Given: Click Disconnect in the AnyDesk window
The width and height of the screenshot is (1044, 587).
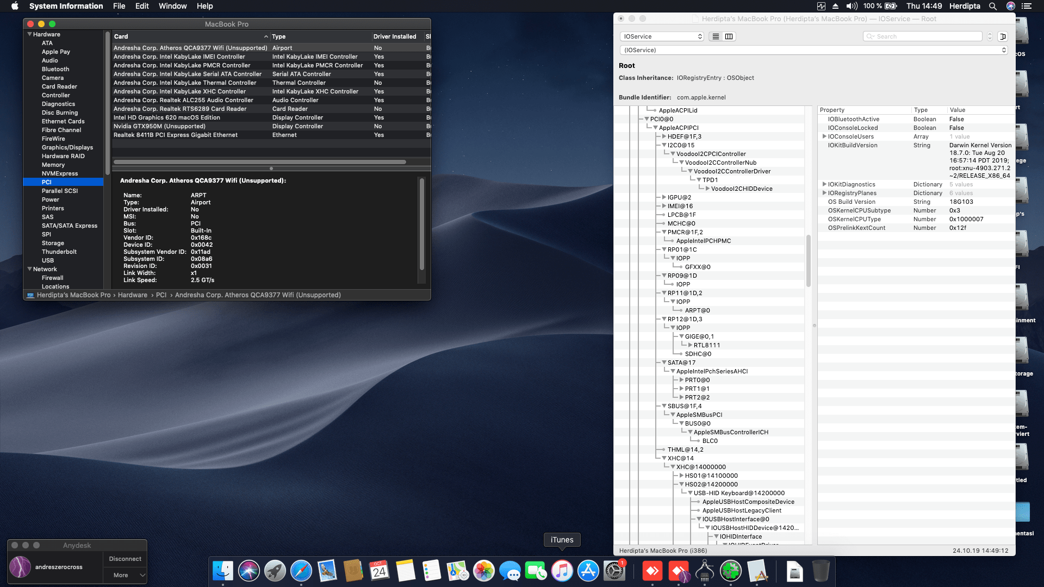Looking at the screenshot, I should (x=125, y=558).
